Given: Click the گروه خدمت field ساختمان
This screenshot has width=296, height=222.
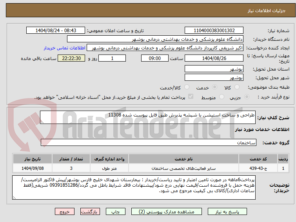Looking at the screenshot, I should pyautogui.click(x=148, y=142).
